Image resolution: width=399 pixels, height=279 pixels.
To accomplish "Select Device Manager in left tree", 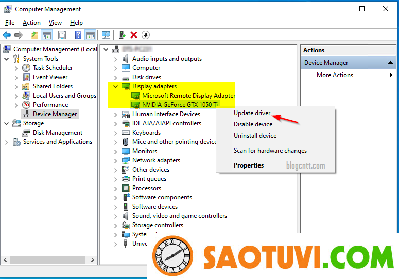I will click(x=55, y=114).
